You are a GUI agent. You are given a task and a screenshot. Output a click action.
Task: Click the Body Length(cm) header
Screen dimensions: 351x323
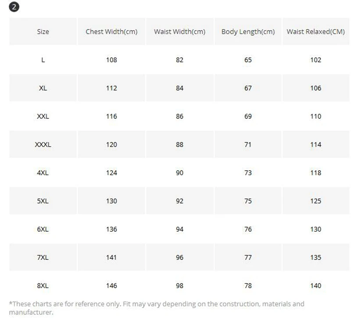tap(248, 32)
